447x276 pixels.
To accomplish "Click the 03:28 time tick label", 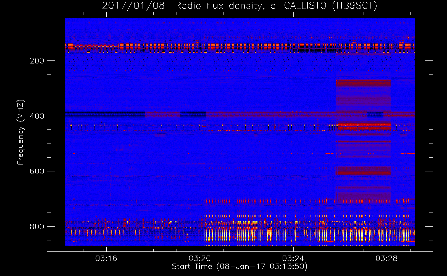I will coord(386,259).
